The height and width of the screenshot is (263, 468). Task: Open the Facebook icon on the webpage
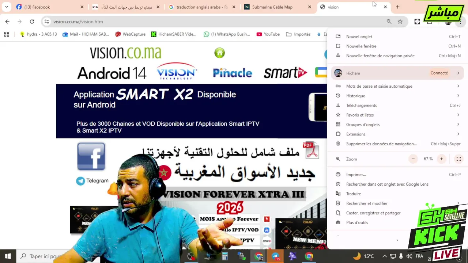[91, 156]
